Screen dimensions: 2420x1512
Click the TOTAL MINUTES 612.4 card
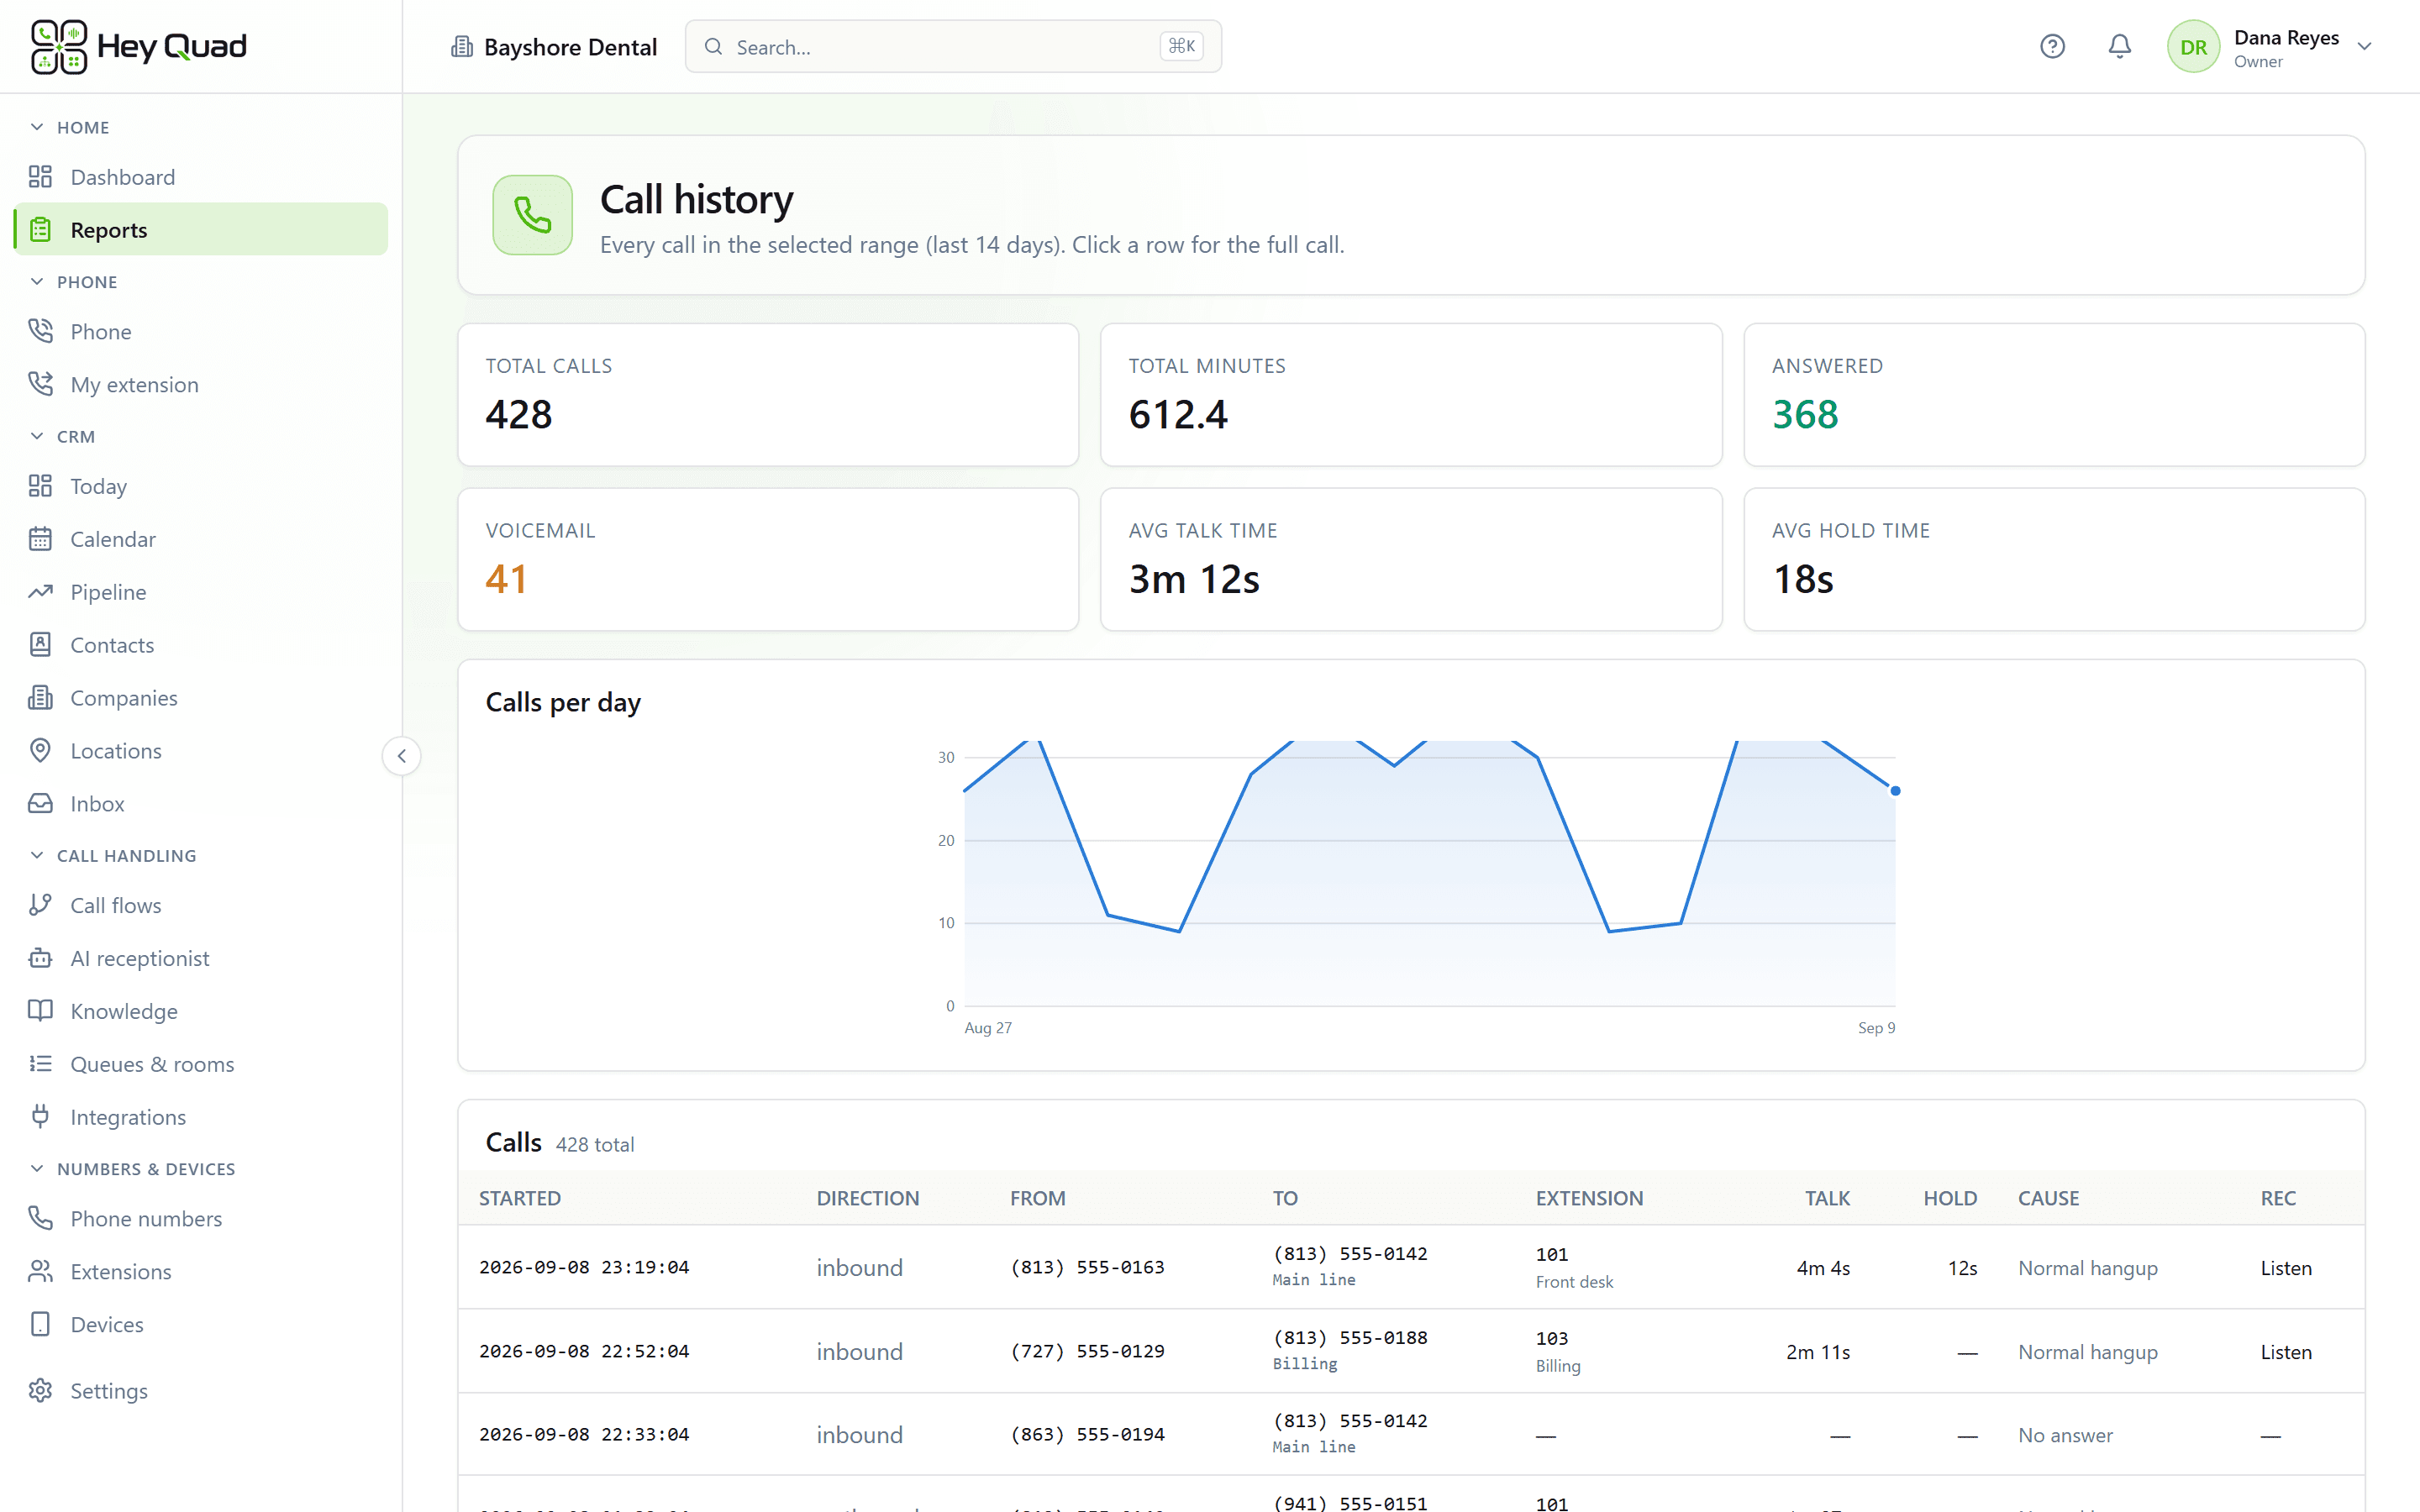(1410, 394)
